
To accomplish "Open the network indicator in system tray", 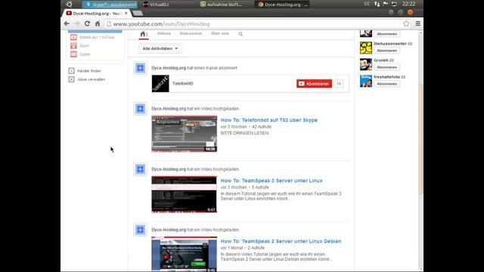I will (377, 4).
